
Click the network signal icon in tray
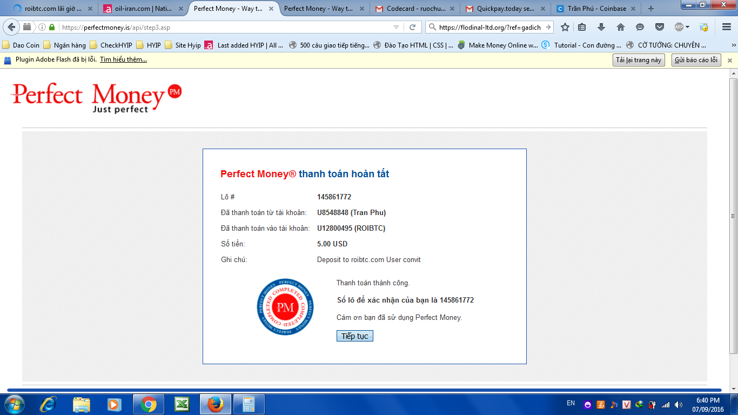pyautogui.click(x=665, y=404)
